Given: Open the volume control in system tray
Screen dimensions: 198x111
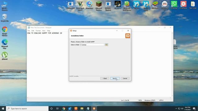Looking at the screenshot, I should point(182,109).
